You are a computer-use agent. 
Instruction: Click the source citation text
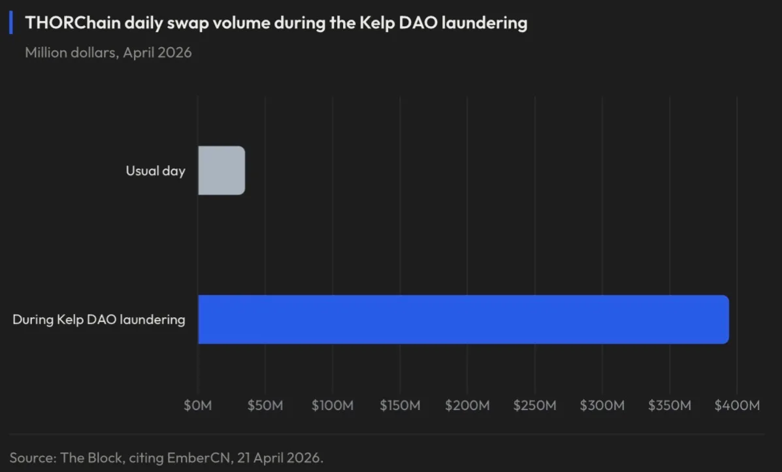click(167, 458)
